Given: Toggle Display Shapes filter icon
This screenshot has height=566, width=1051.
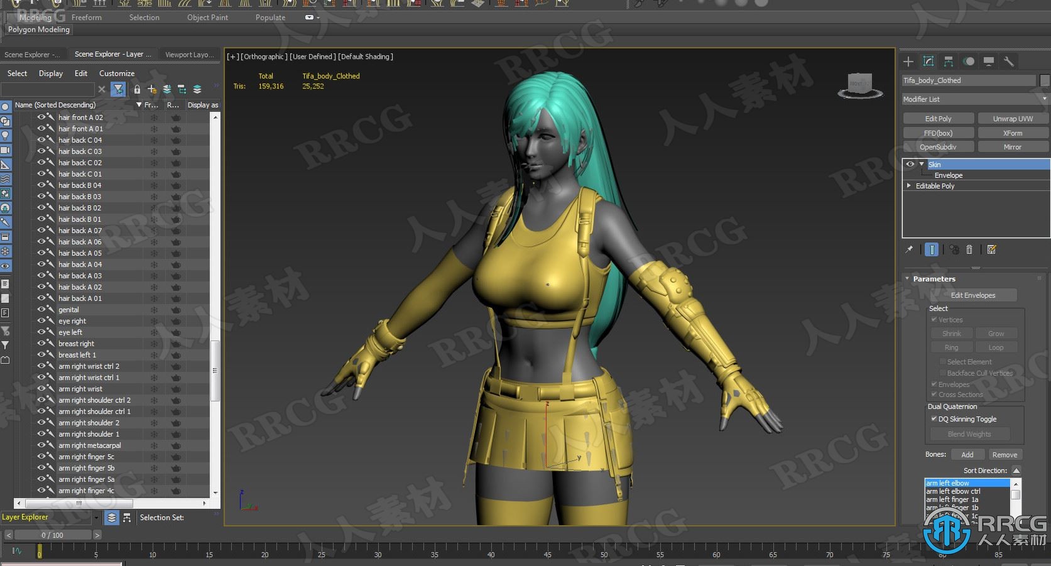Looking at the screenshot, I should [6, 121].
